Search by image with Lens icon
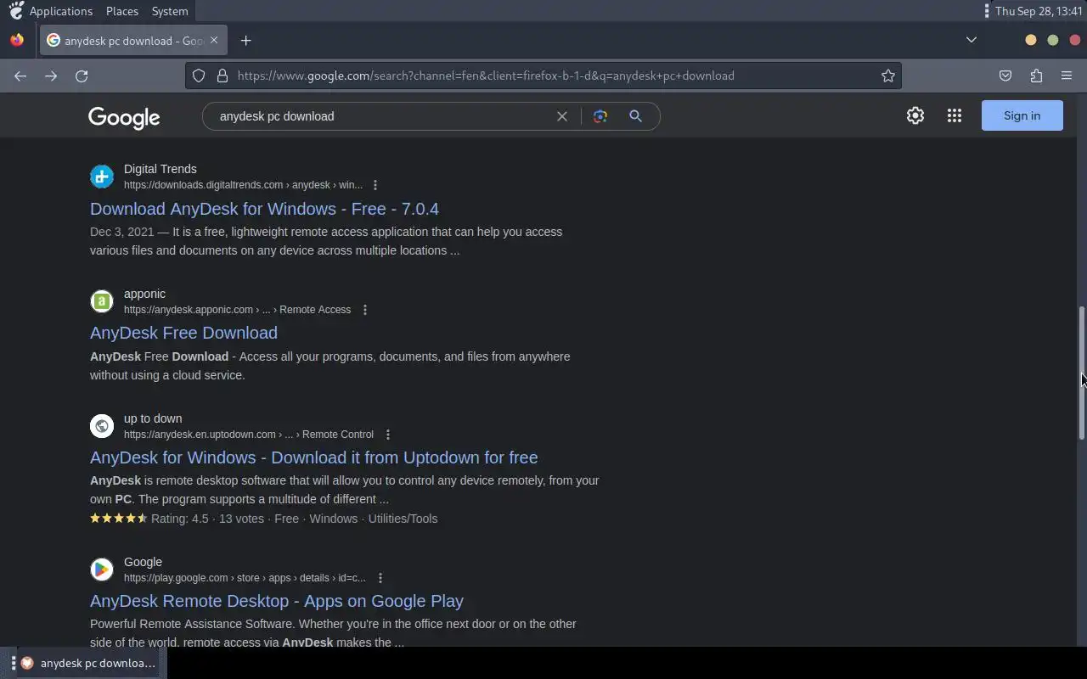1087x679 pixels. point(600,116)
